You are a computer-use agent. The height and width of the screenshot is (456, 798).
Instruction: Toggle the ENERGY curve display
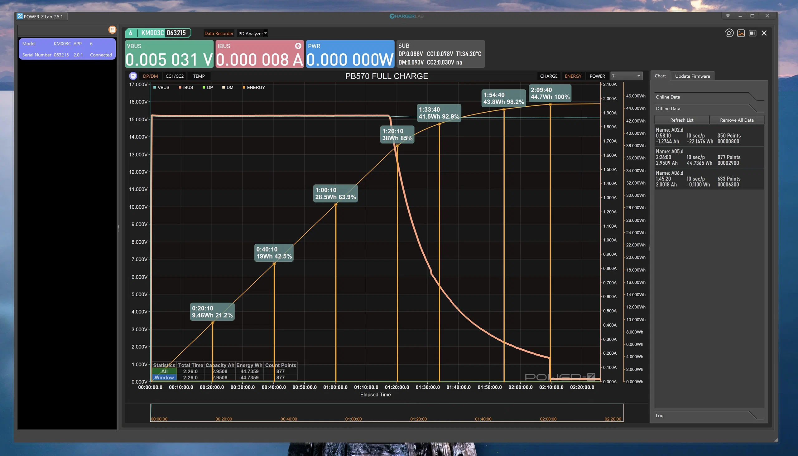pyautogui.click(x=573, y=76)
